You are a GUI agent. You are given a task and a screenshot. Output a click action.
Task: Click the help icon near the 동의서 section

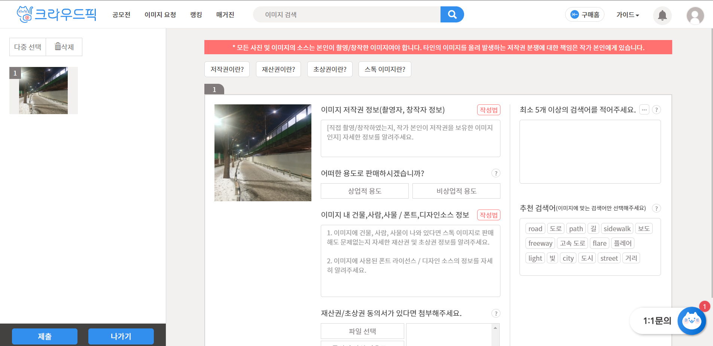click(x=496, y=313)
